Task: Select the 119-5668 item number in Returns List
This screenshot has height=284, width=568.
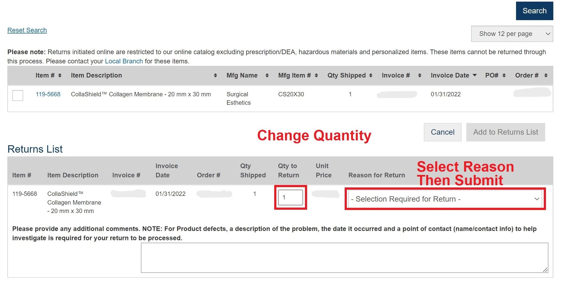Action: pyautogui.click(x=25, y=194)
